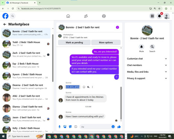Image resolution: width=174 pixels, height=139 pixels.
Task: Open taskbar clock 7:48 PM
Action: (163, 136)
